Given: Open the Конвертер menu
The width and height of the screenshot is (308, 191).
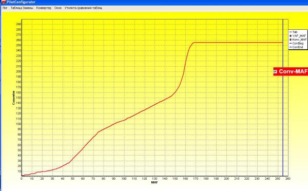Looking at the screenshot, I should [44, 8].
